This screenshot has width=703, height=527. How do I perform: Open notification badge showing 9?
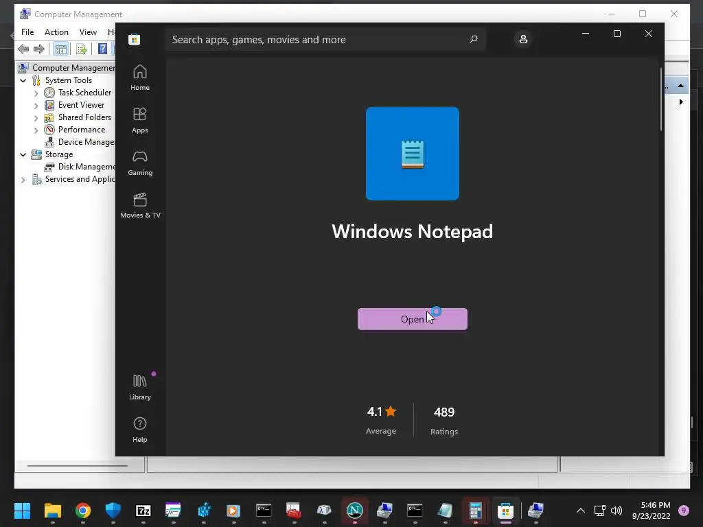pyautogui.click(x=684, y=511)
